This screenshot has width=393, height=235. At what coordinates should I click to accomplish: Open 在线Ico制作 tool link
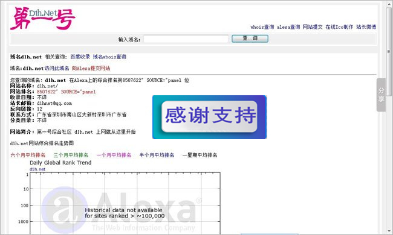[339, 27]
